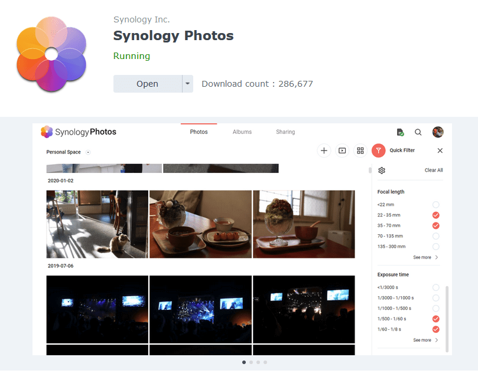Screen dimensions: 478x380
Task: Open filter settings gear icon
Action: pyautogui.click(x=382, y=170)
